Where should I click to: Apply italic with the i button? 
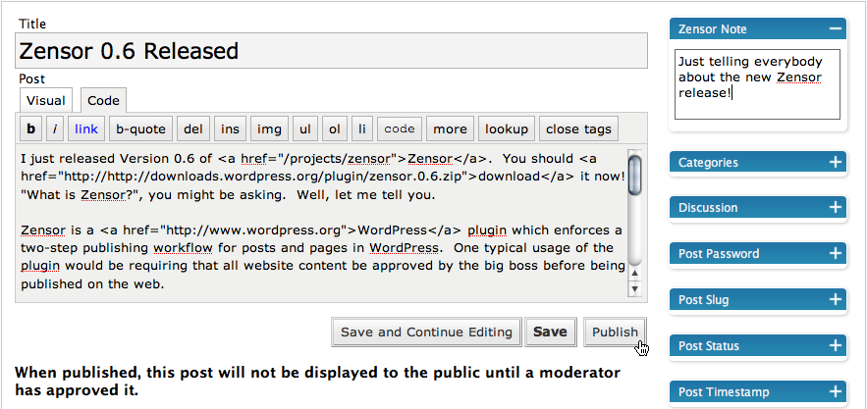[55, 128]
